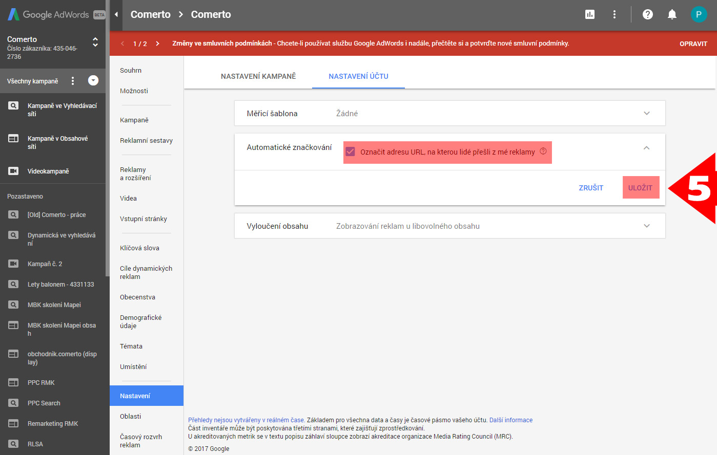Expand the Vyloučení obsahu section chevron
717x455 pixels.
click(647, 226)
